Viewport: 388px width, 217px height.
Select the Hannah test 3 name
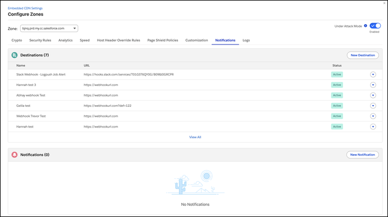click(x=26, y=85)
